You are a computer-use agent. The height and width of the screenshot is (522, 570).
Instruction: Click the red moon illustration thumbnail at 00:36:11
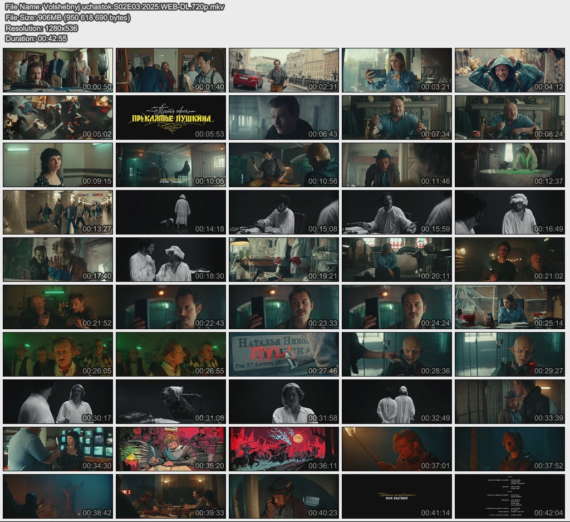pos(284,449)
